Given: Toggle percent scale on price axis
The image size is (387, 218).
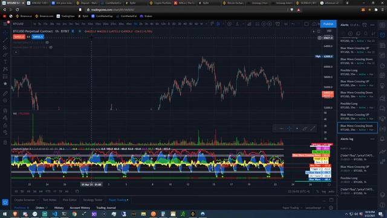Looking at the screenshot, I should pyautogui.click(x=317, y=191).
